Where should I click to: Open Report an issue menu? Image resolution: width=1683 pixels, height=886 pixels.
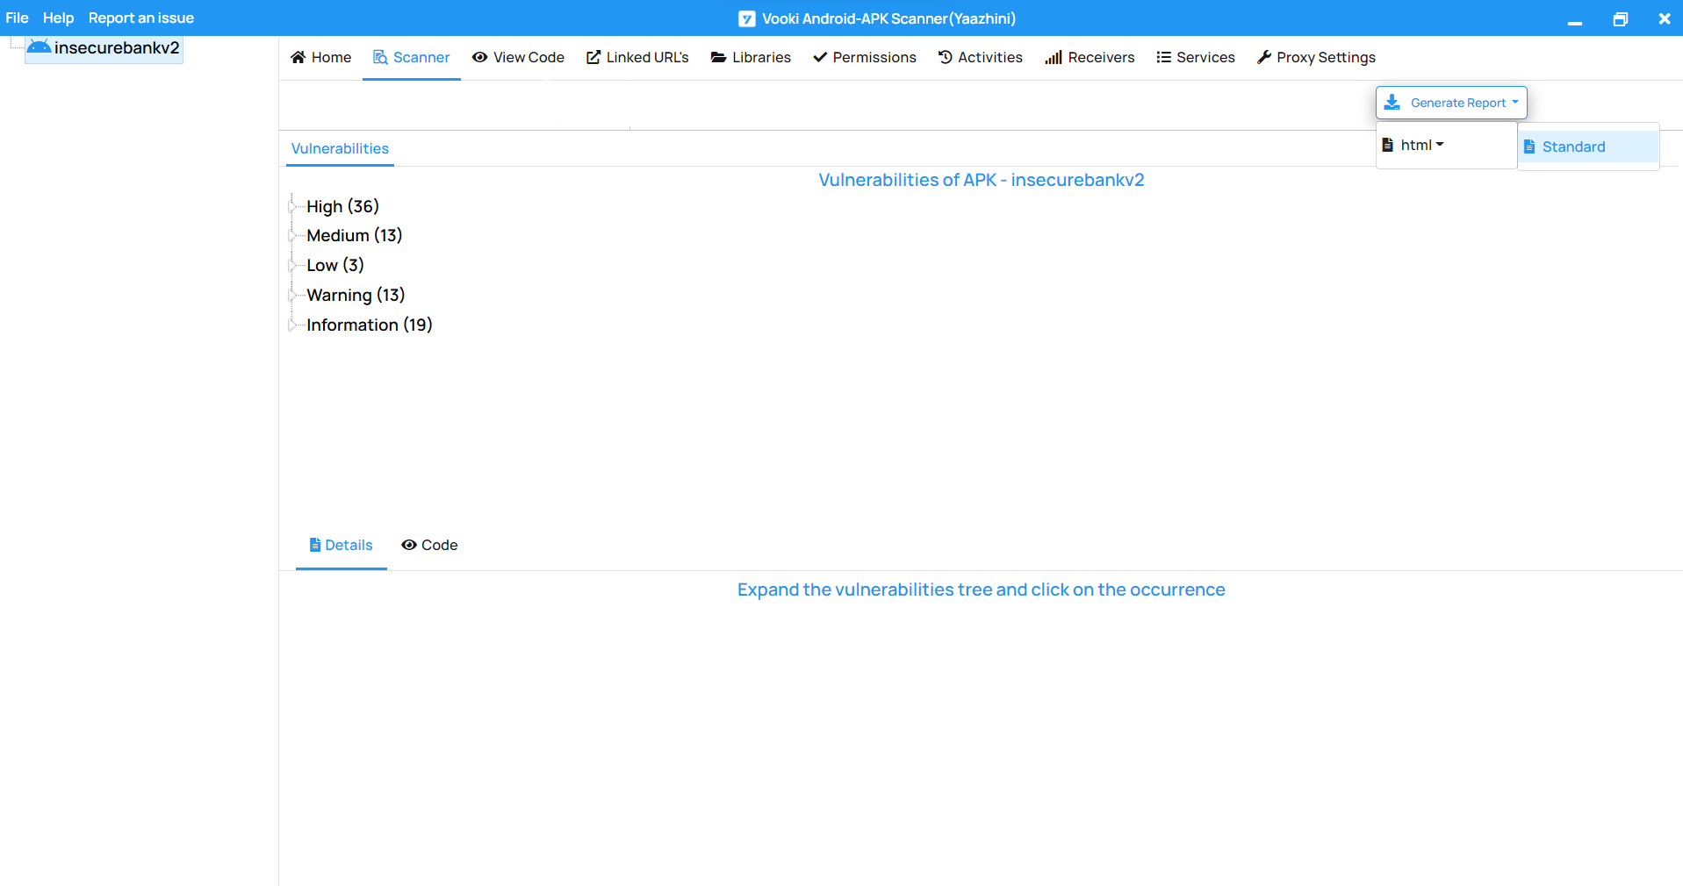[x=141, y=18]
